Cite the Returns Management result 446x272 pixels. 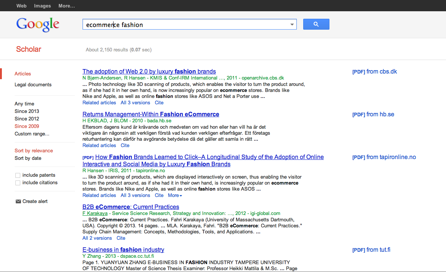125,145
